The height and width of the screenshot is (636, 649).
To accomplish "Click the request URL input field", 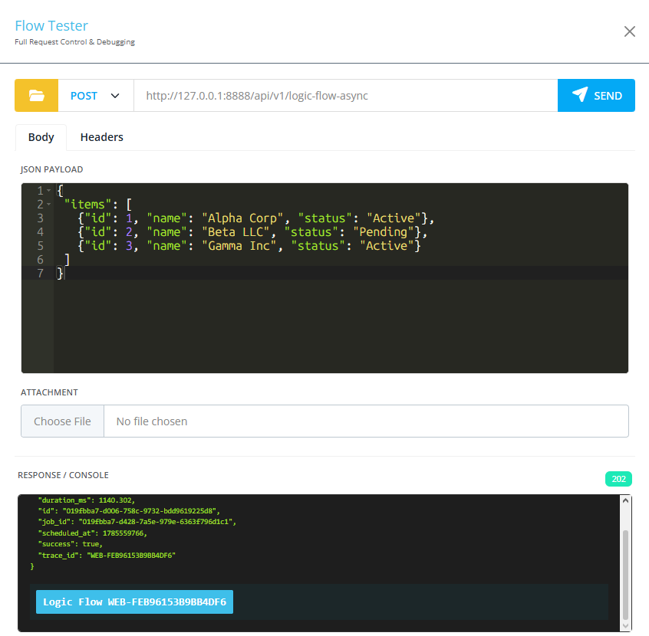I will [346, 96].
